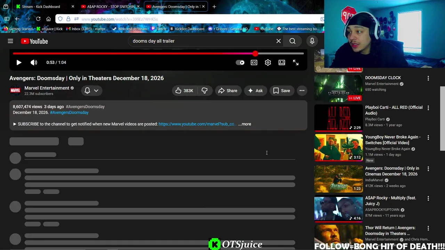Like the video with 383K likes
The height and width of the screenshot is (250, 445).
click(x=184, y=91)
